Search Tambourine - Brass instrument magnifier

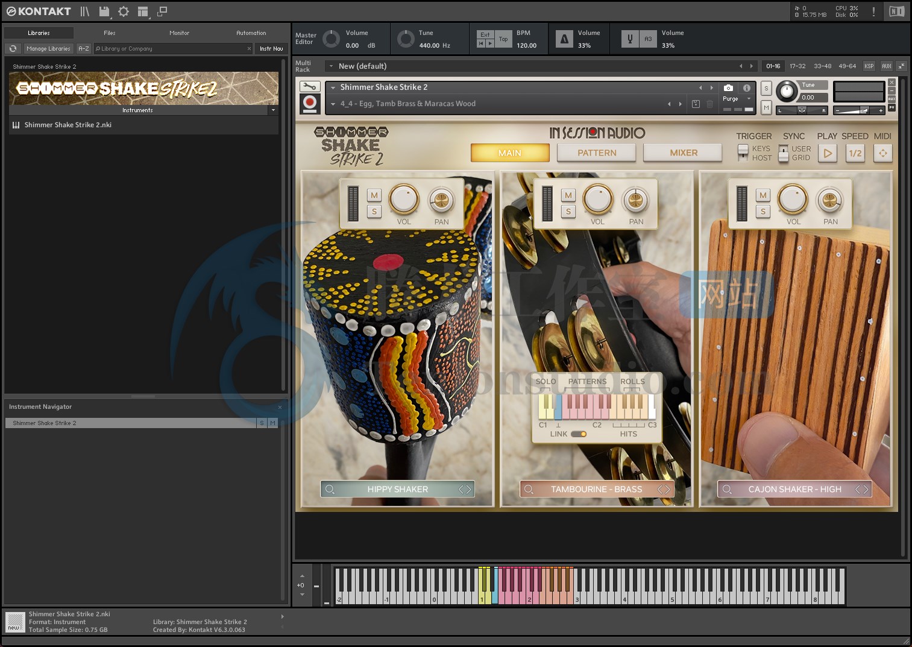click(x=529, y=489)
